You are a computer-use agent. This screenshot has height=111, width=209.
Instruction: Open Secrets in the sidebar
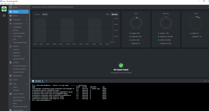[x=16, y=30]
